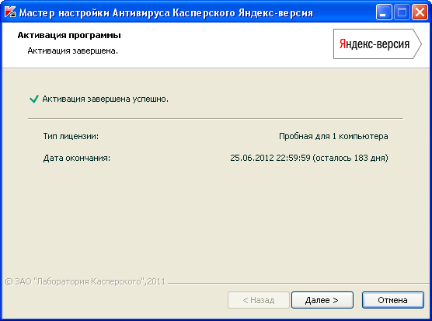Click the Пробная для 1 компьютера value

coord(333,136)
